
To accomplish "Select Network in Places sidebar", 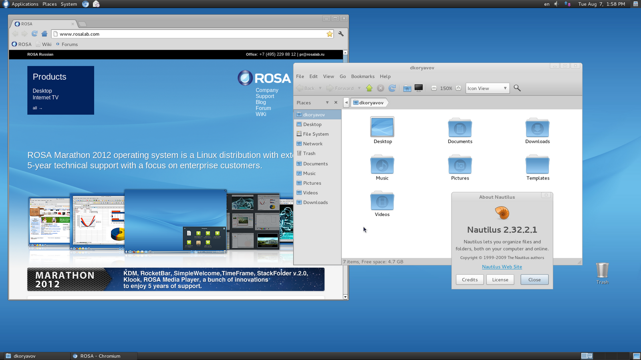I will click(x=317, y=144).
